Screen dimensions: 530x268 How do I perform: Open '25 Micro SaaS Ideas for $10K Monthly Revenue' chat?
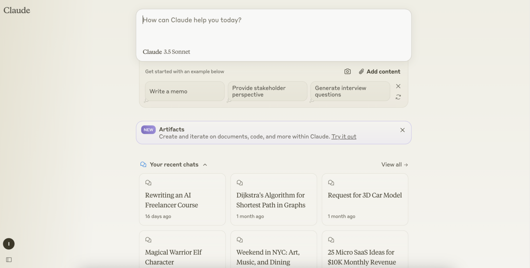pos(365,250)
